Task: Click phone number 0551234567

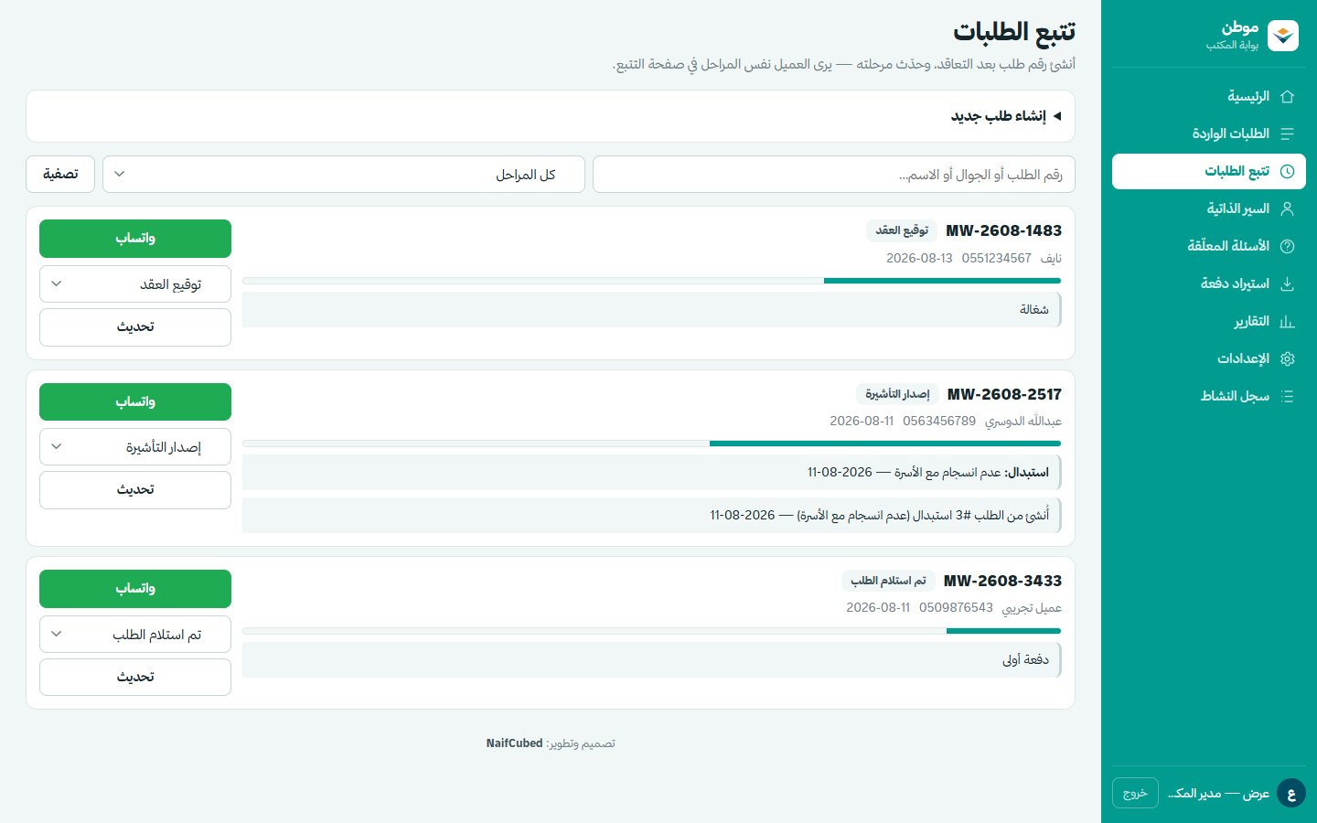Action: pos(996,259)
